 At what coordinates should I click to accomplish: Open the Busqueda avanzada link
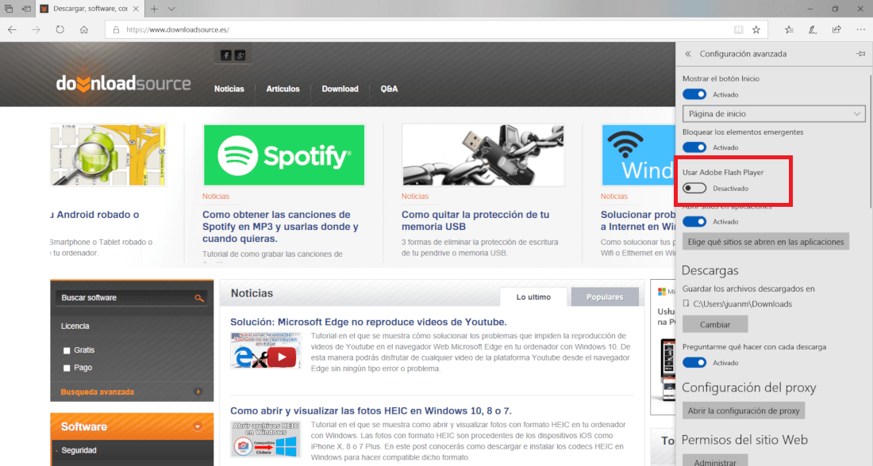(98, 392)
